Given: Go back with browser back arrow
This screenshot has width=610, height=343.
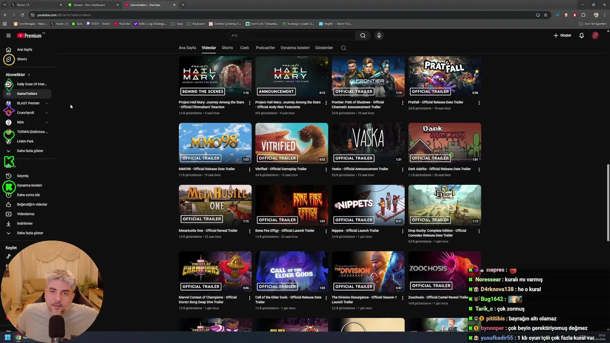Looking at the screenshot, I should pyautogui.click(x=5, y=15).
